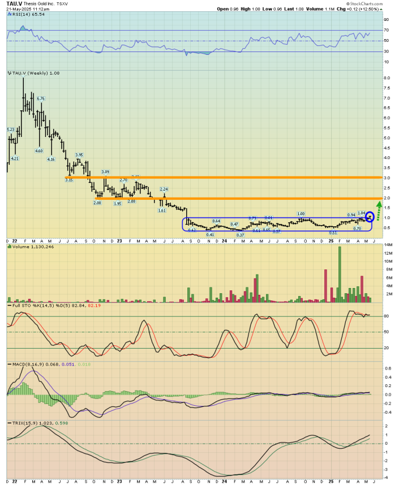Click the 0.51 low price annotation

(333, 233)
